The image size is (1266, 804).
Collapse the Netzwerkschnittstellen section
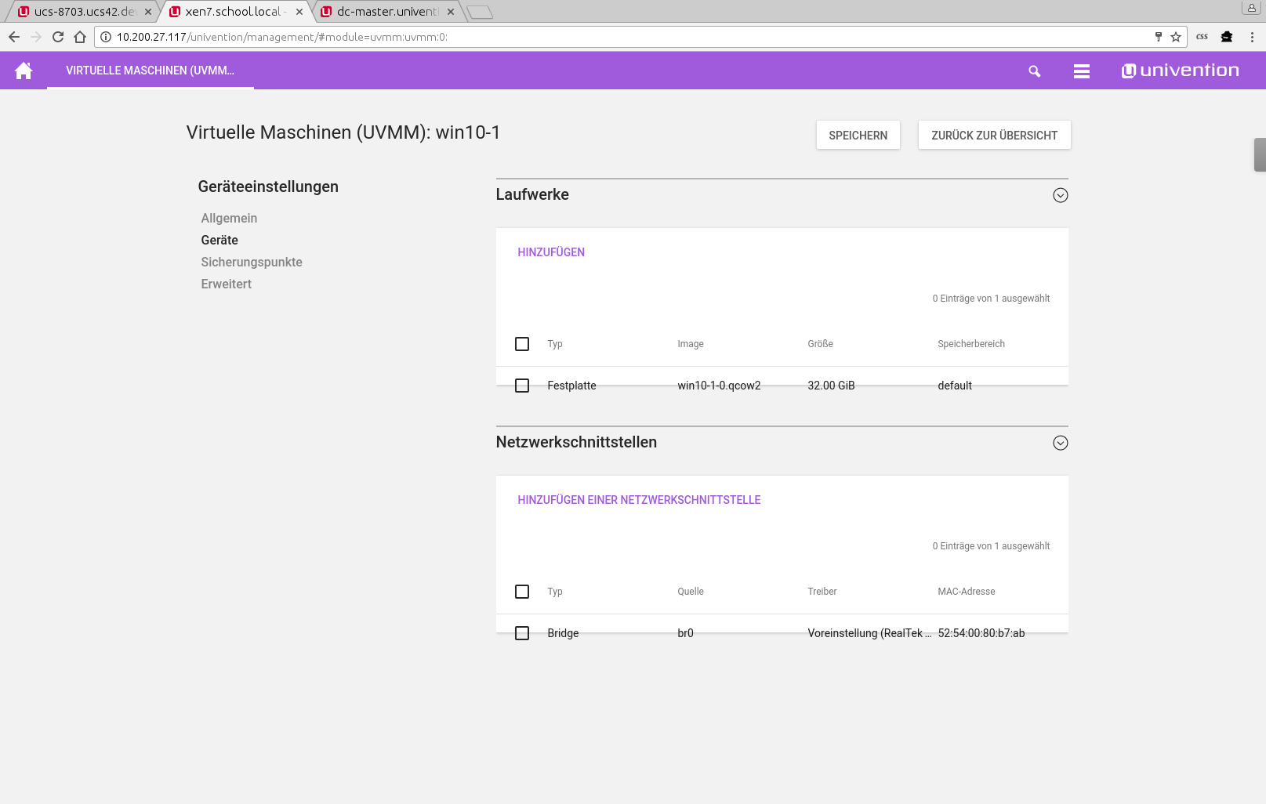tap(1060, 443)
